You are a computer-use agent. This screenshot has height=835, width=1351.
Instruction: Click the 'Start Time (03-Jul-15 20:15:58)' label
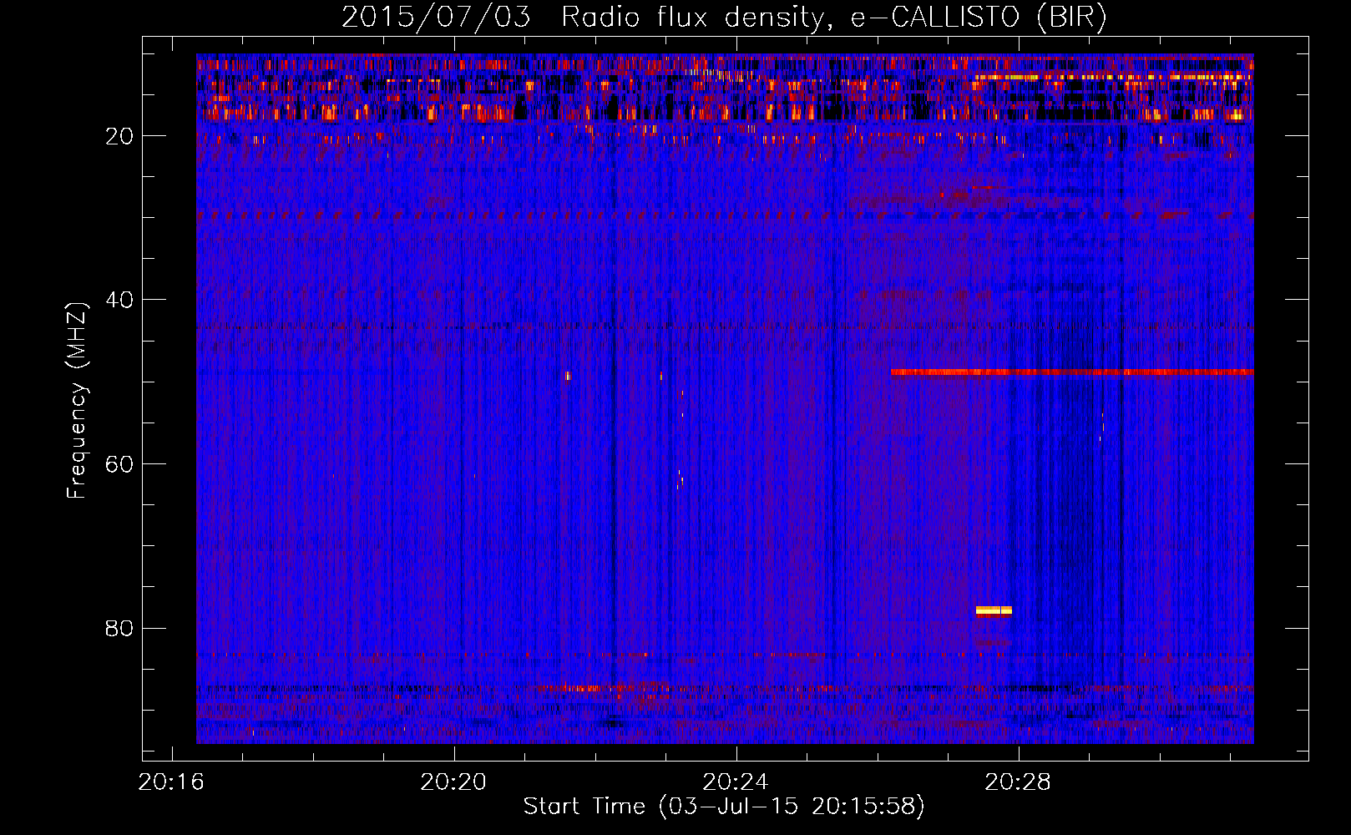point(724,807)
